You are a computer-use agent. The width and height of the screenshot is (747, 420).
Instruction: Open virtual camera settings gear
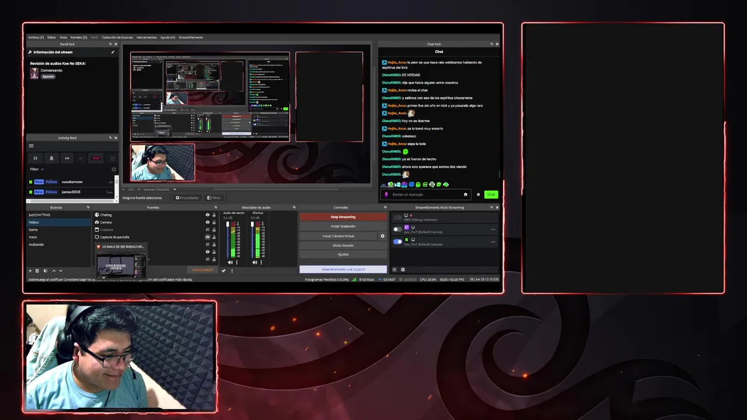pos(383,236)
